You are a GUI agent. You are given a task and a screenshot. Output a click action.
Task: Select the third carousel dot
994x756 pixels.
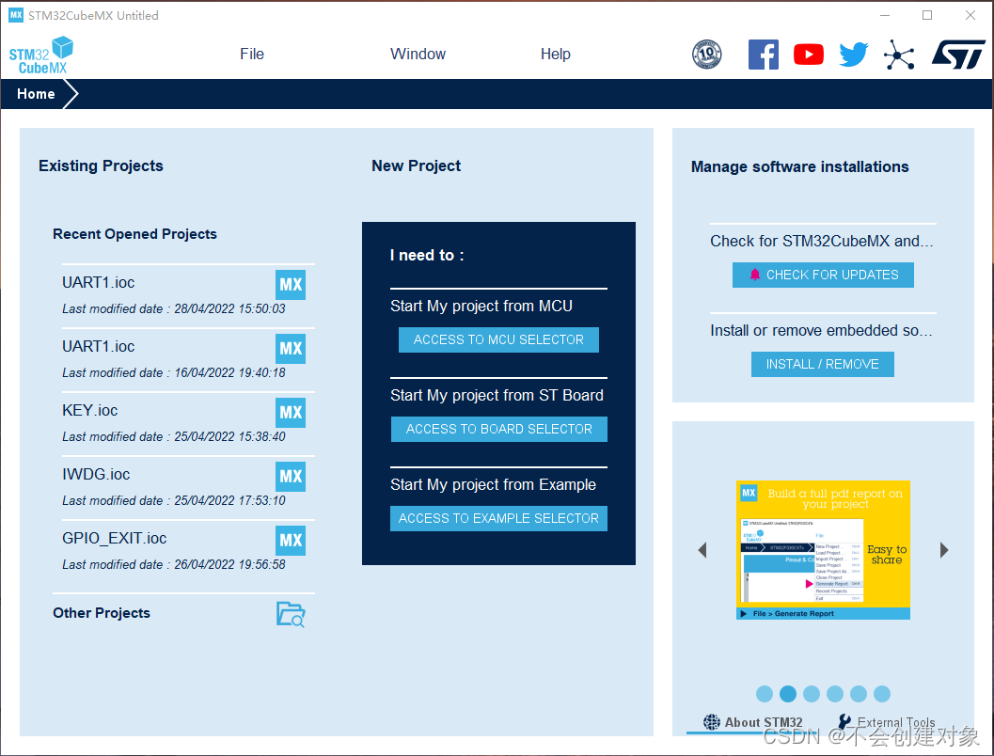pyautogui.click(x=812, y=694)
